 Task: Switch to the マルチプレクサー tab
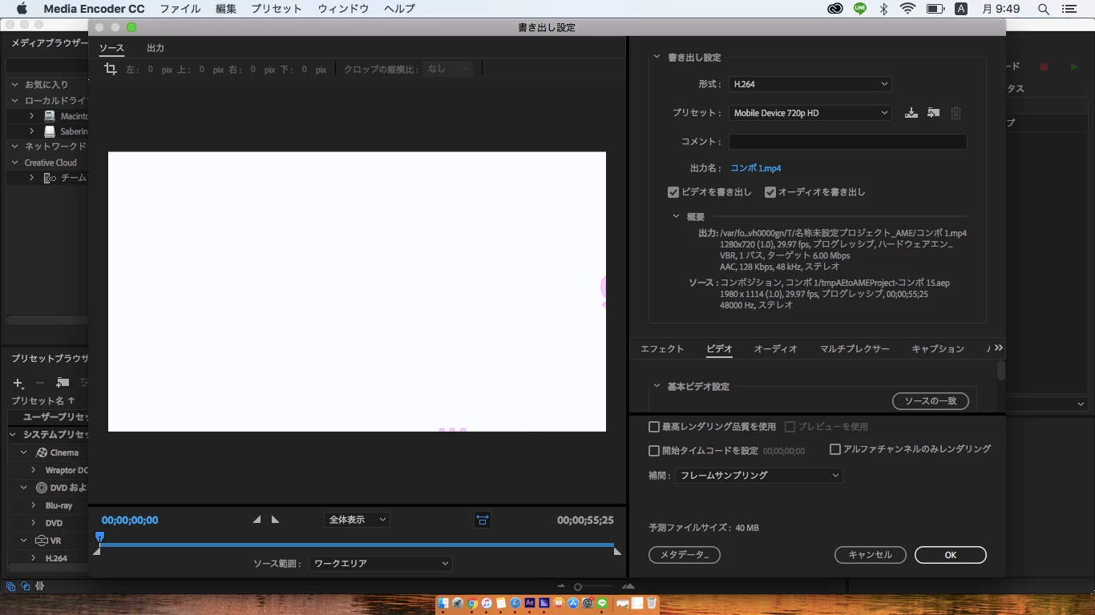855,349
